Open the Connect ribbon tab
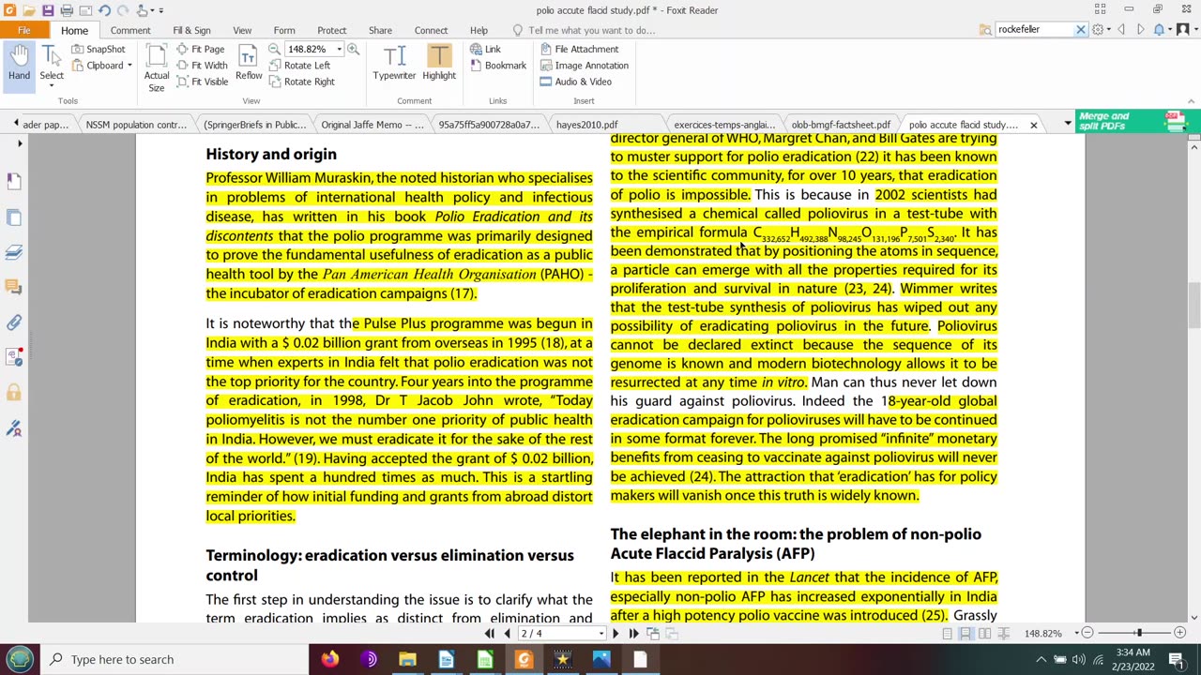 coord(431,30)
